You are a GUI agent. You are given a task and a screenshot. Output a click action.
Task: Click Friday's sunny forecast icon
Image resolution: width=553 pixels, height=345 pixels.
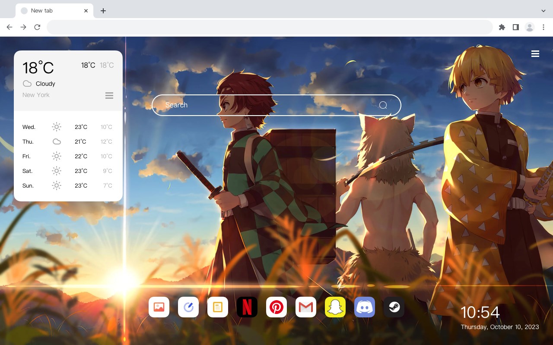point(57,156)
